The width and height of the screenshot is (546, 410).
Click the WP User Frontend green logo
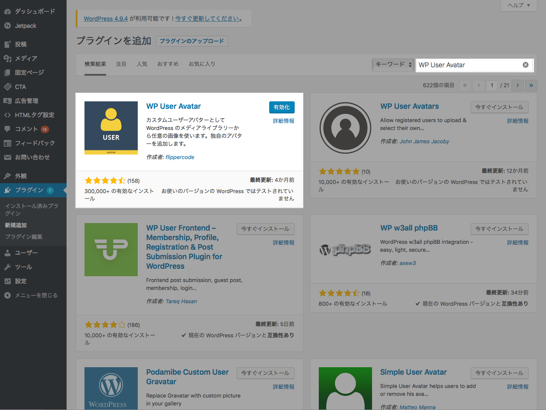(111, 250)
